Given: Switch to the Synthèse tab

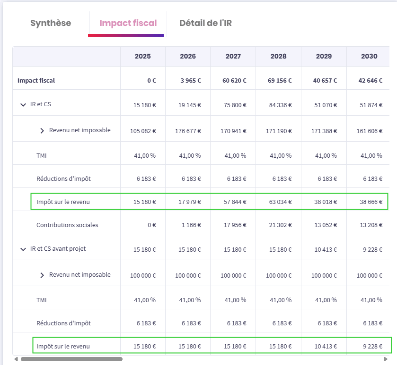Looking at the screenshot, I should [x=51, y=23].
